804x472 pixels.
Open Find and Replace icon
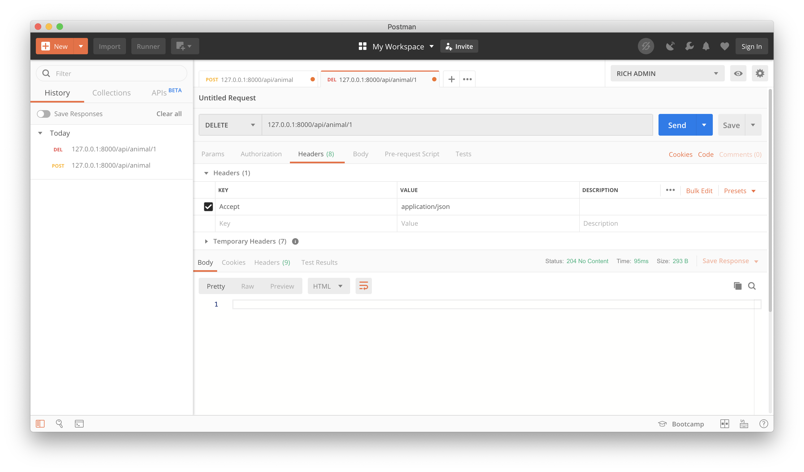pyautogui.click(x=59, y=423)
